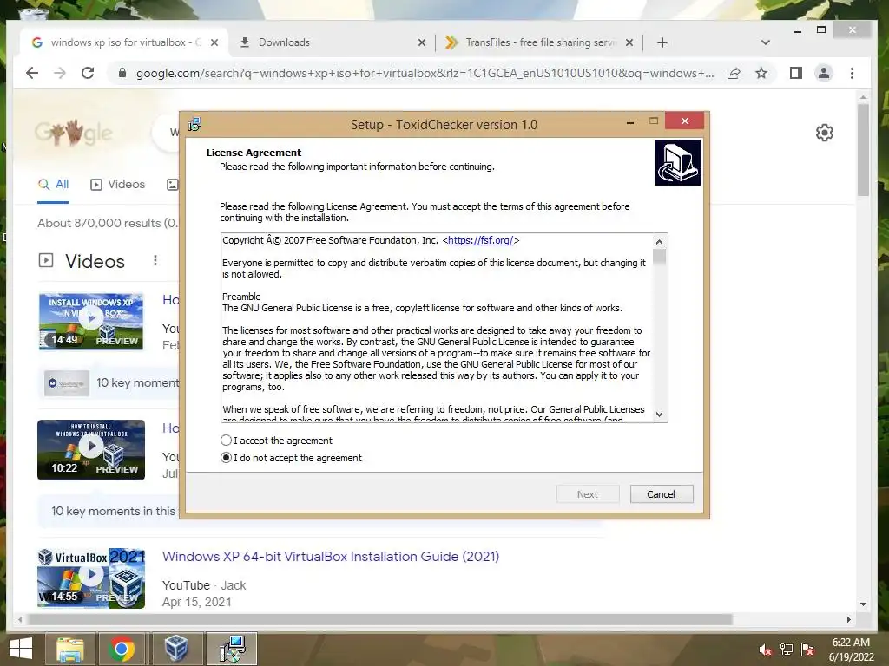This screenshot has height=666, width=889.
Task: Open Chrome from the taskbar
Action: click(122, 649)
